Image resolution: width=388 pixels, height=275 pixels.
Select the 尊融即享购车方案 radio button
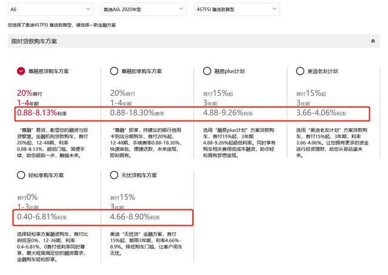(114, 71)
